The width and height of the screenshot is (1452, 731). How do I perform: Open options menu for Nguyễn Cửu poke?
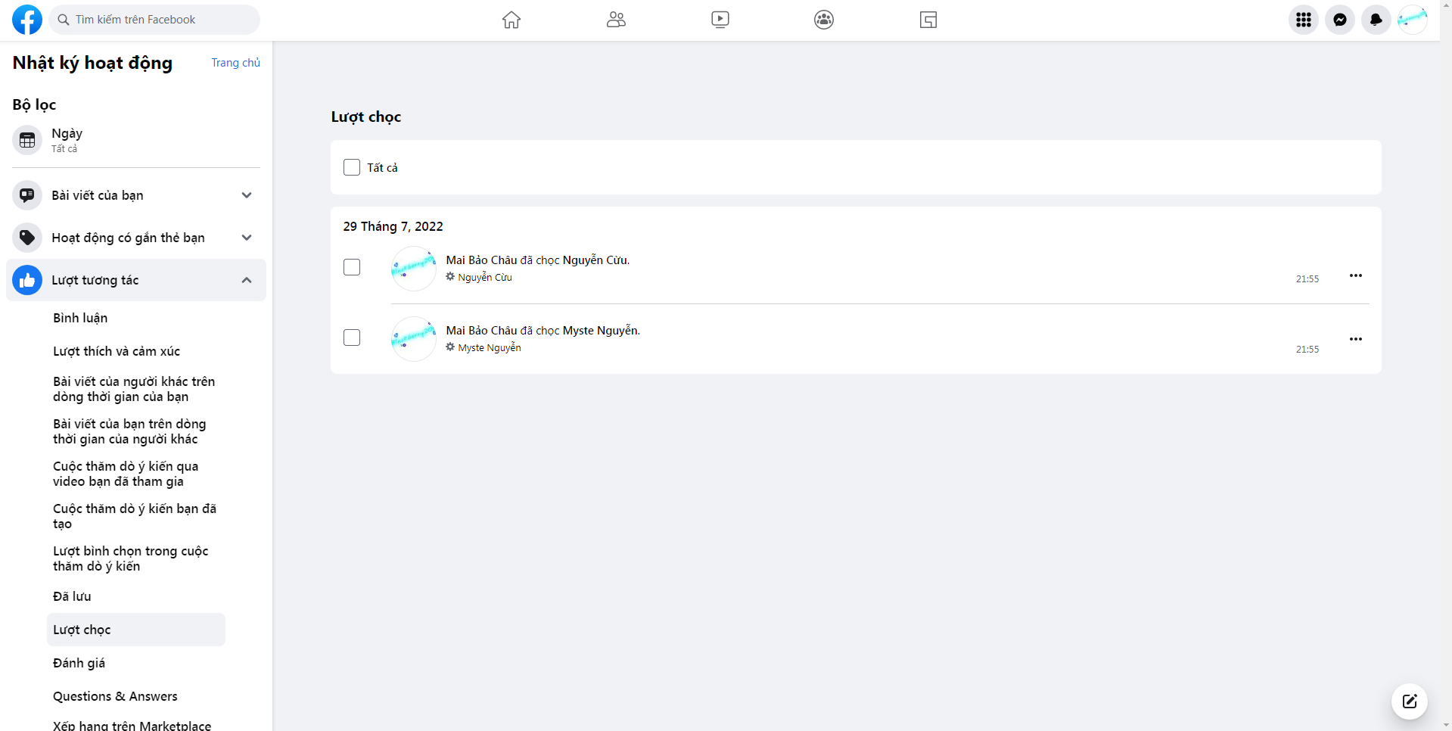point(1356,275)
